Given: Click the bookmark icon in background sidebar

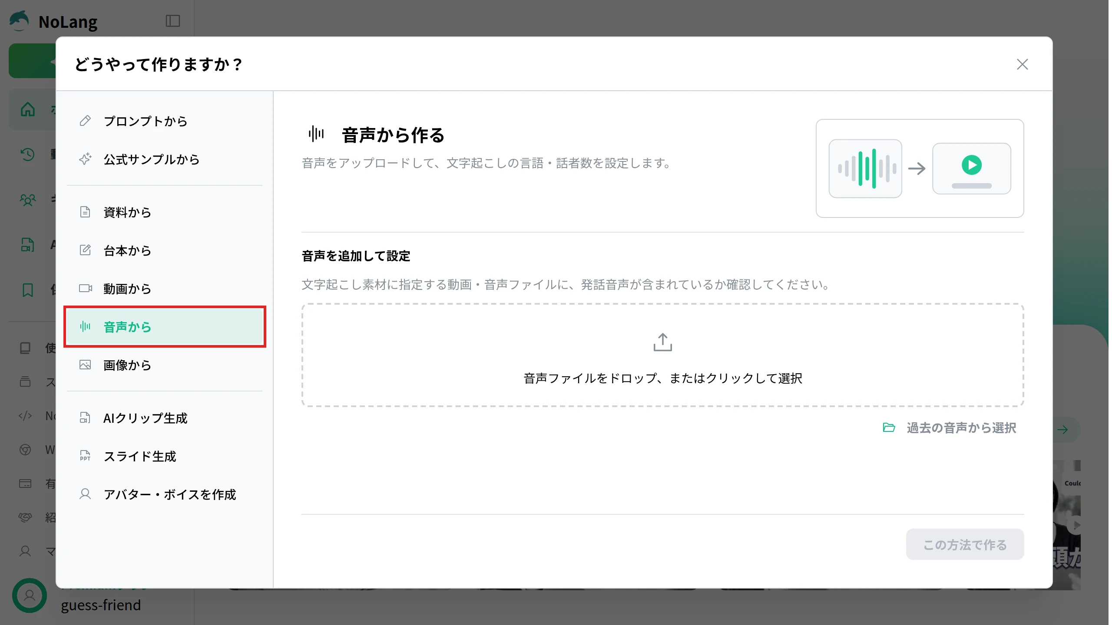Looking at the screenshot, I should coord(27,290).
